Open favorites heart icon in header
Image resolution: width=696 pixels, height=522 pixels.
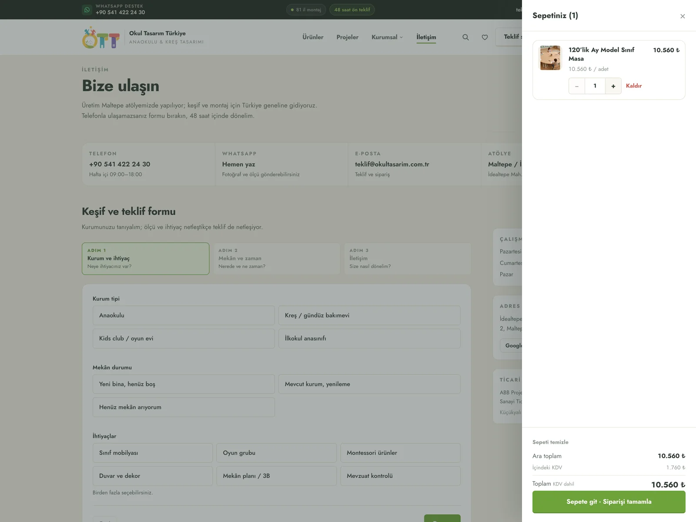pyautogui.click(x=485, y=37)
